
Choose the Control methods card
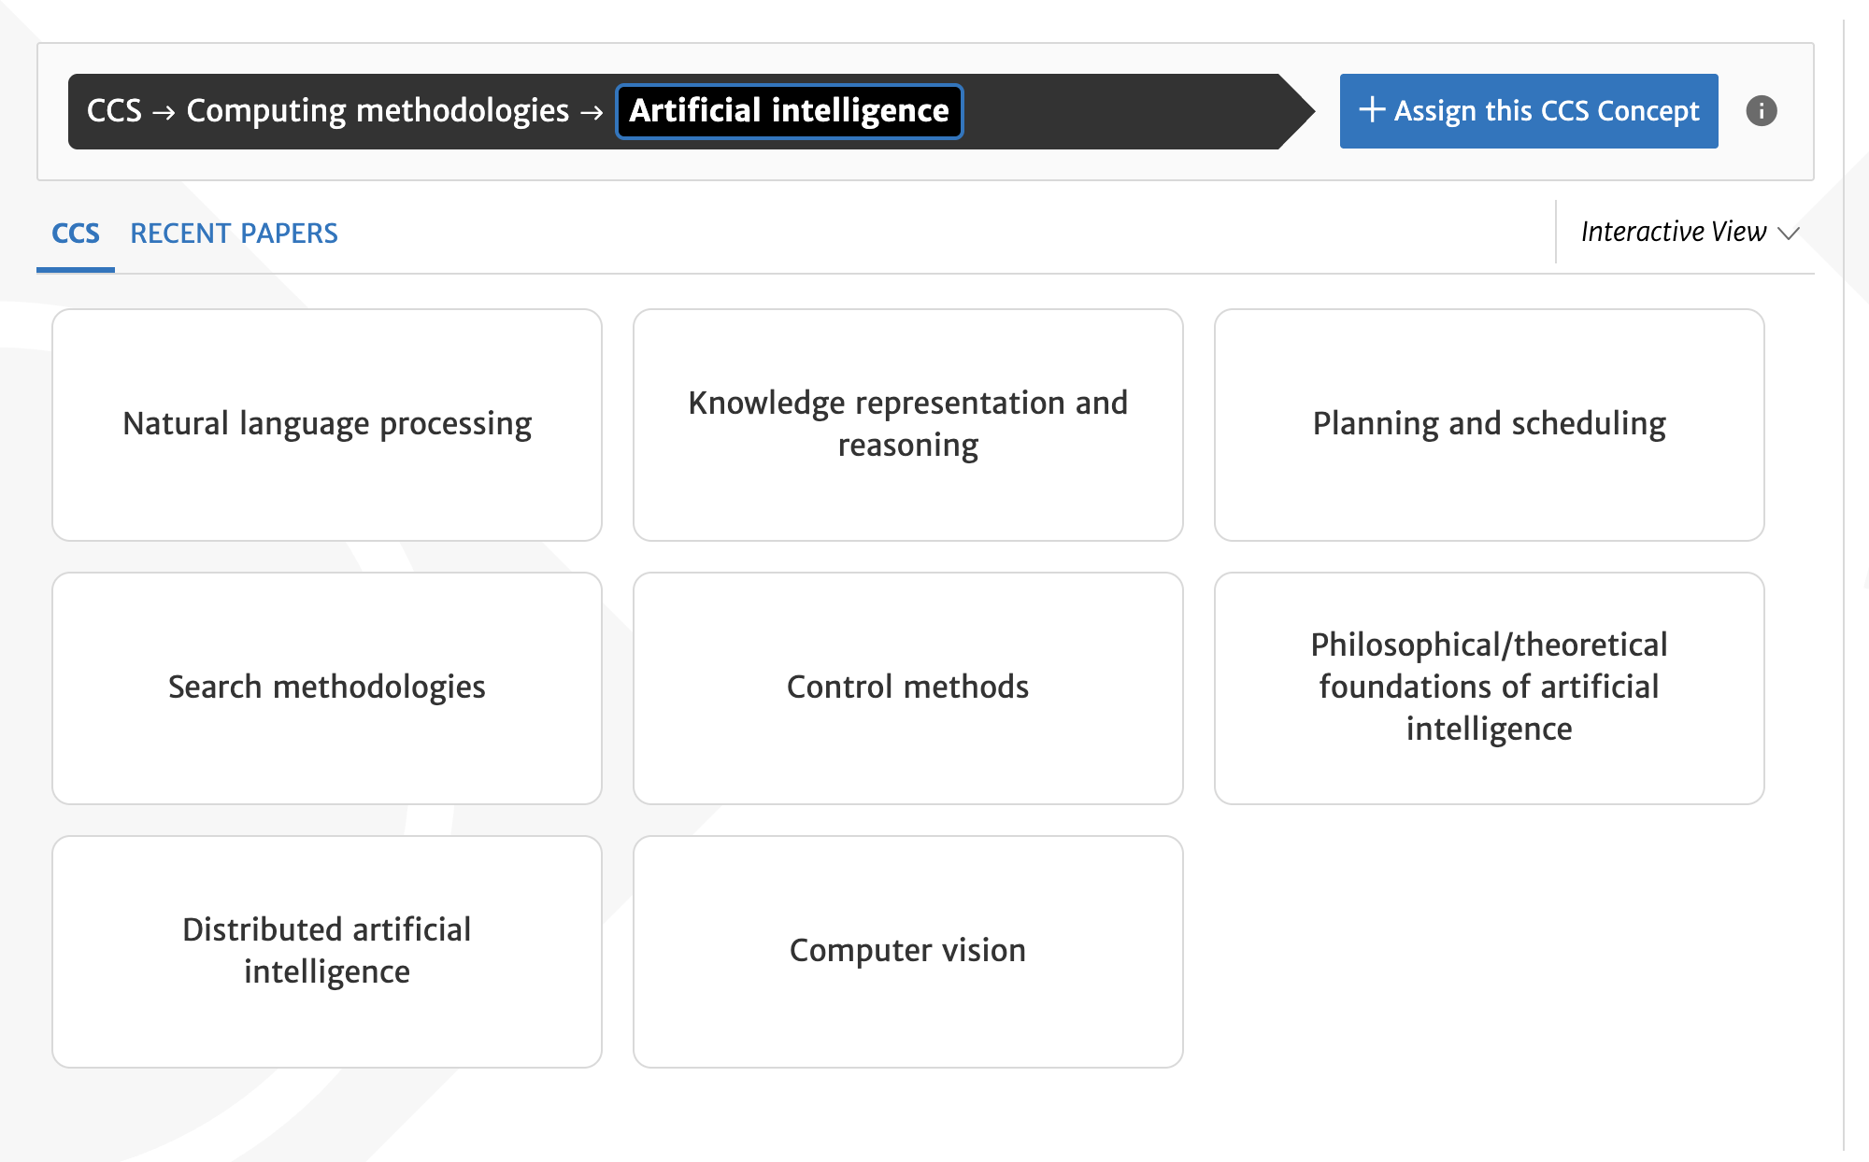tap(907, 688)
